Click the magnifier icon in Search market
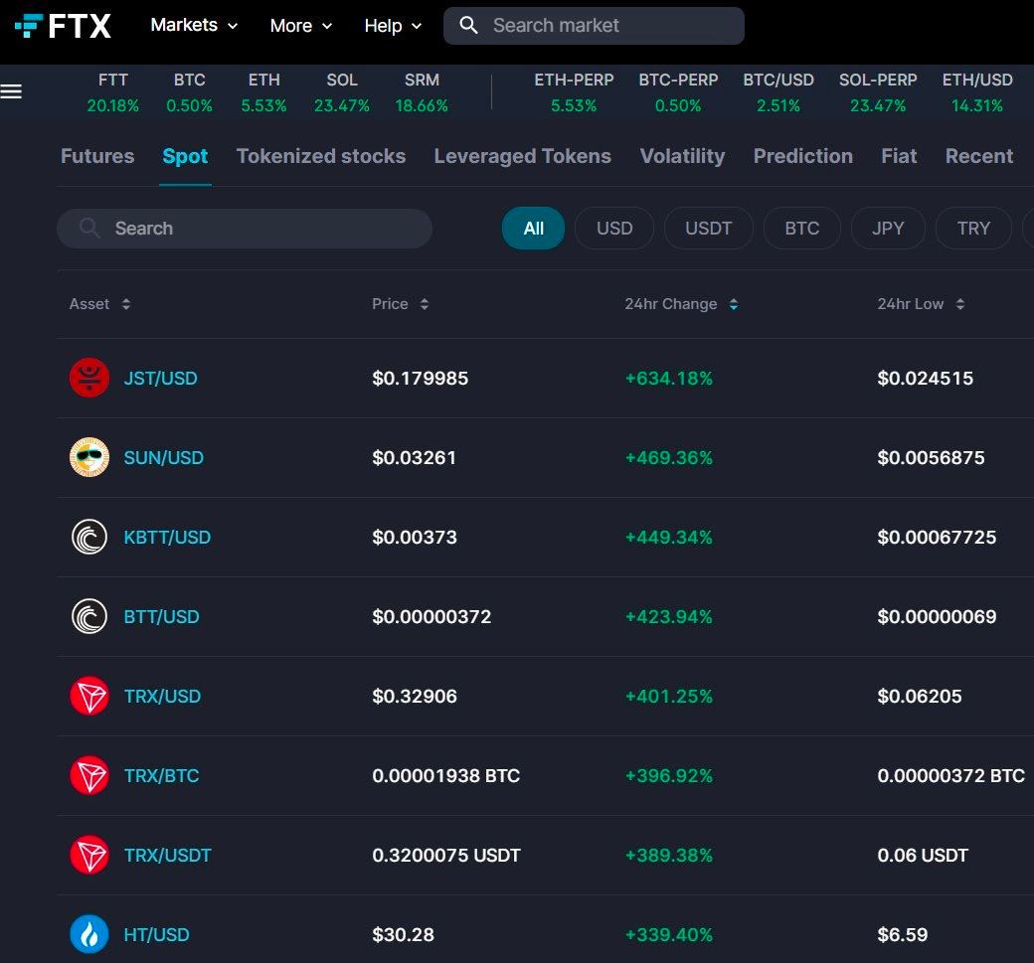The width and height of the screenshot is (1034, 963). 468,26
